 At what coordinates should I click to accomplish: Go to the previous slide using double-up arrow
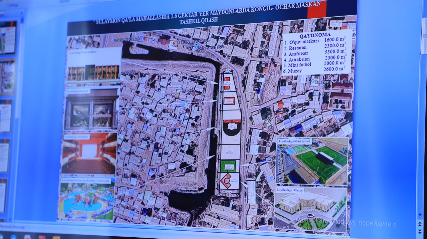[x=420, y=223]
